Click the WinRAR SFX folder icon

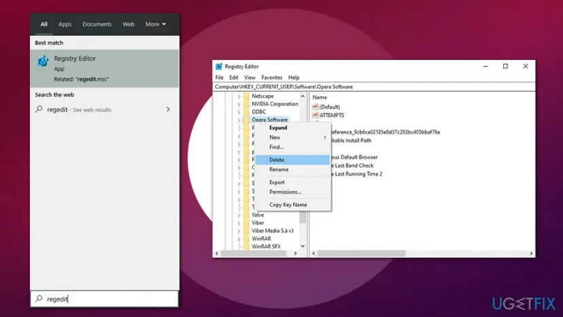(x=246, y=246)
